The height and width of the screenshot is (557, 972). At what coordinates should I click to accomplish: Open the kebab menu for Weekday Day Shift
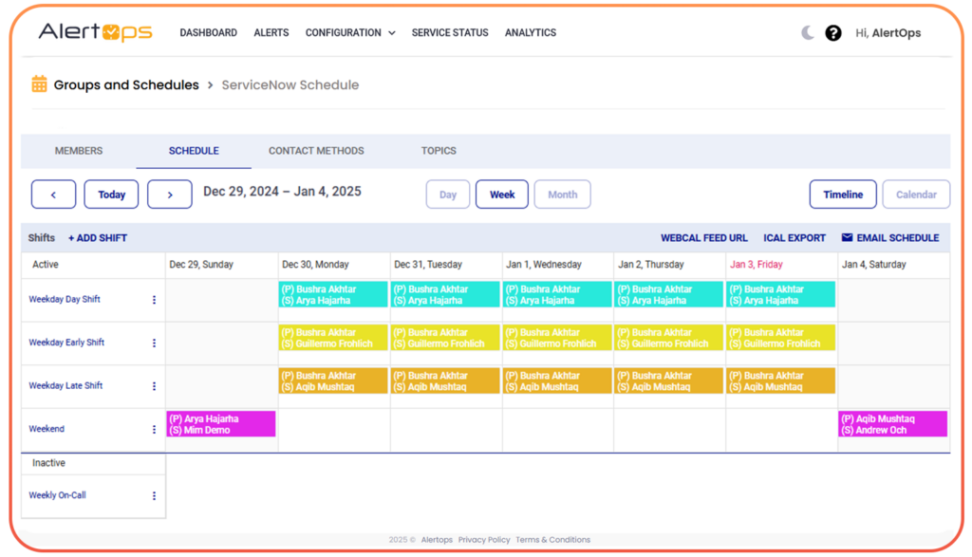[x=155, y=299]
